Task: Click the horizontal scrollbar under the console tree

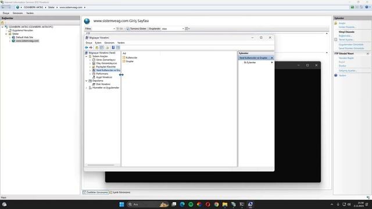Action: (x=101, y=165)
